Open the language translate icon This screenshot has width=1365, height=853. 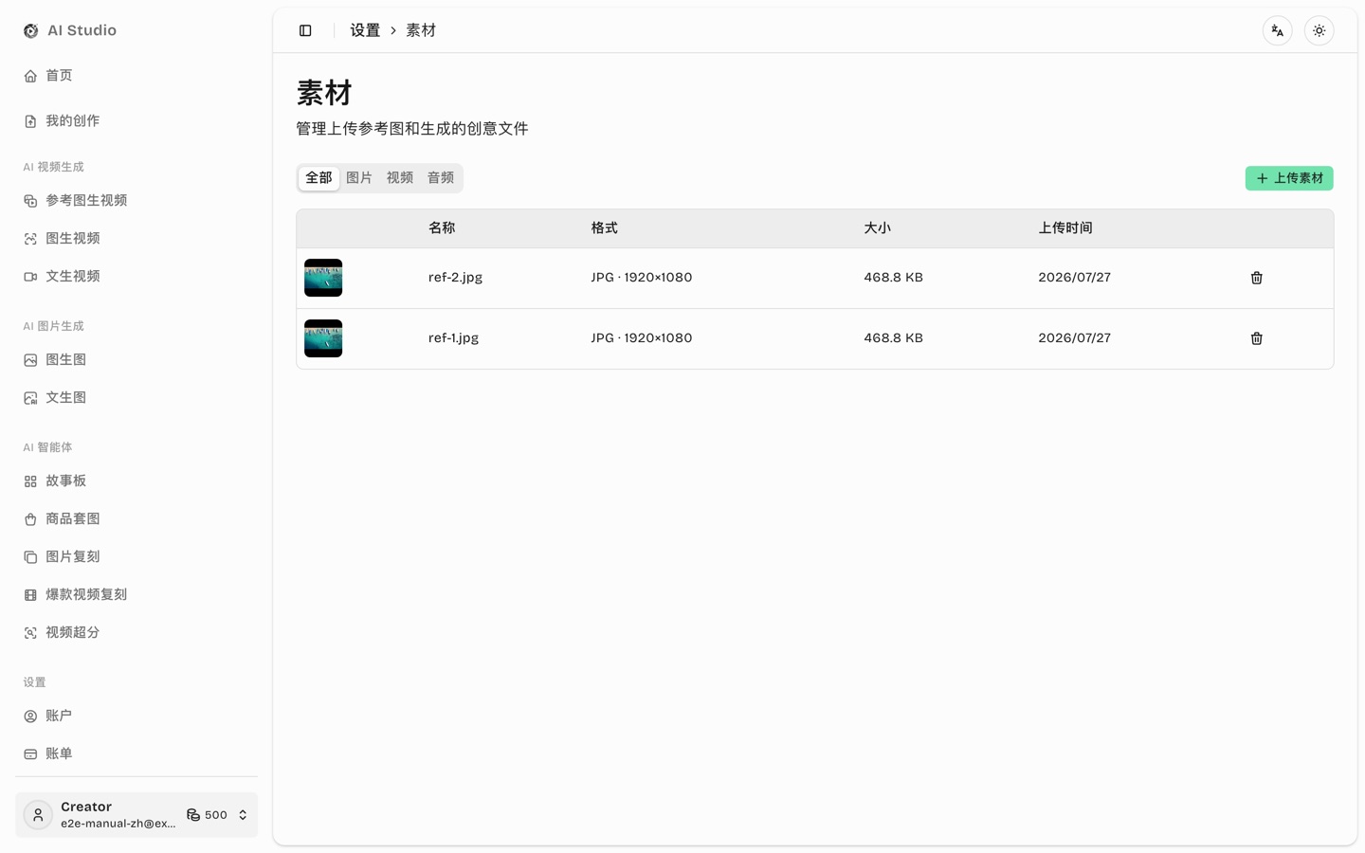pyautogui.click(x=1277, y=30)
